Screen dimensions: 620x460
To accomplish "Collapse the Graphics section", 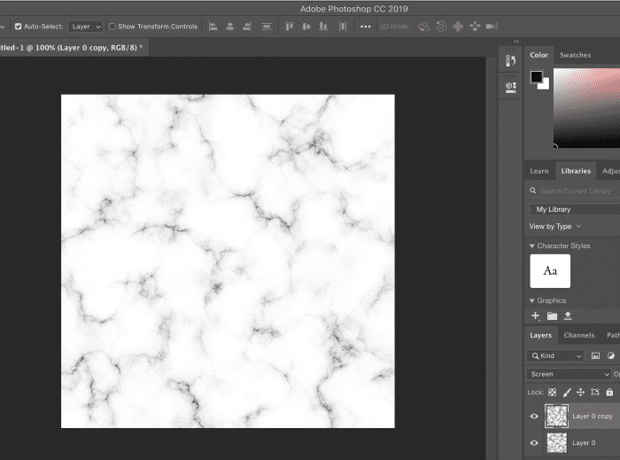I will point(531,300).
